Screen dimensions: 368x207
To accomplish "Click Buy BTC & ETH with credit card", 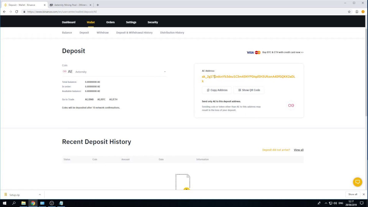I will click(283, 52).
